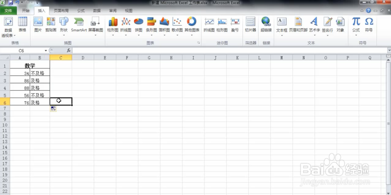The image size is (391, 195).
Task: Click cell A3 with value 86
Action: [20, 80]
